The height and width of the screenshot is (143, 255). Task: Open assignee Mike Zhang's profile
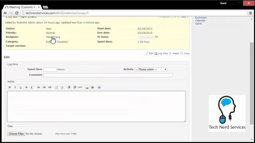pyautogui.click(x=53, y=37)
